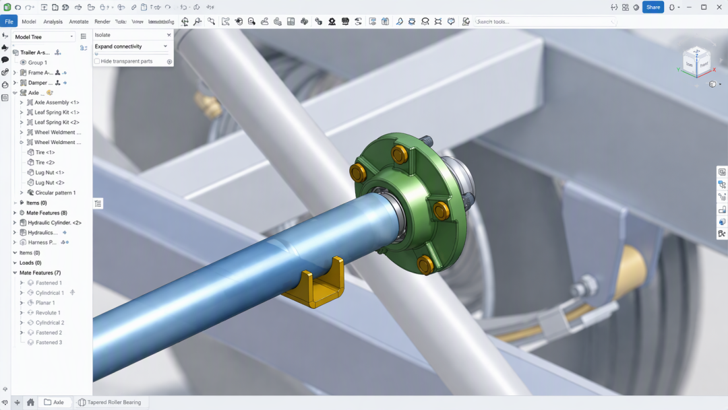728x410 pixels.
Task: Select Lug Nut <2> in the model tree
Action: (x=50, y=182)
